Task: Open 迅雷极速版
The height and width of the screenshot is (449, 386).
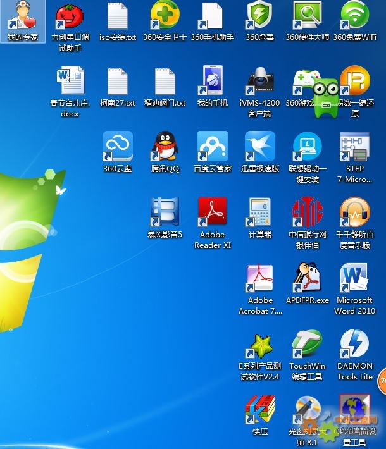Action: tap(260, 146)
